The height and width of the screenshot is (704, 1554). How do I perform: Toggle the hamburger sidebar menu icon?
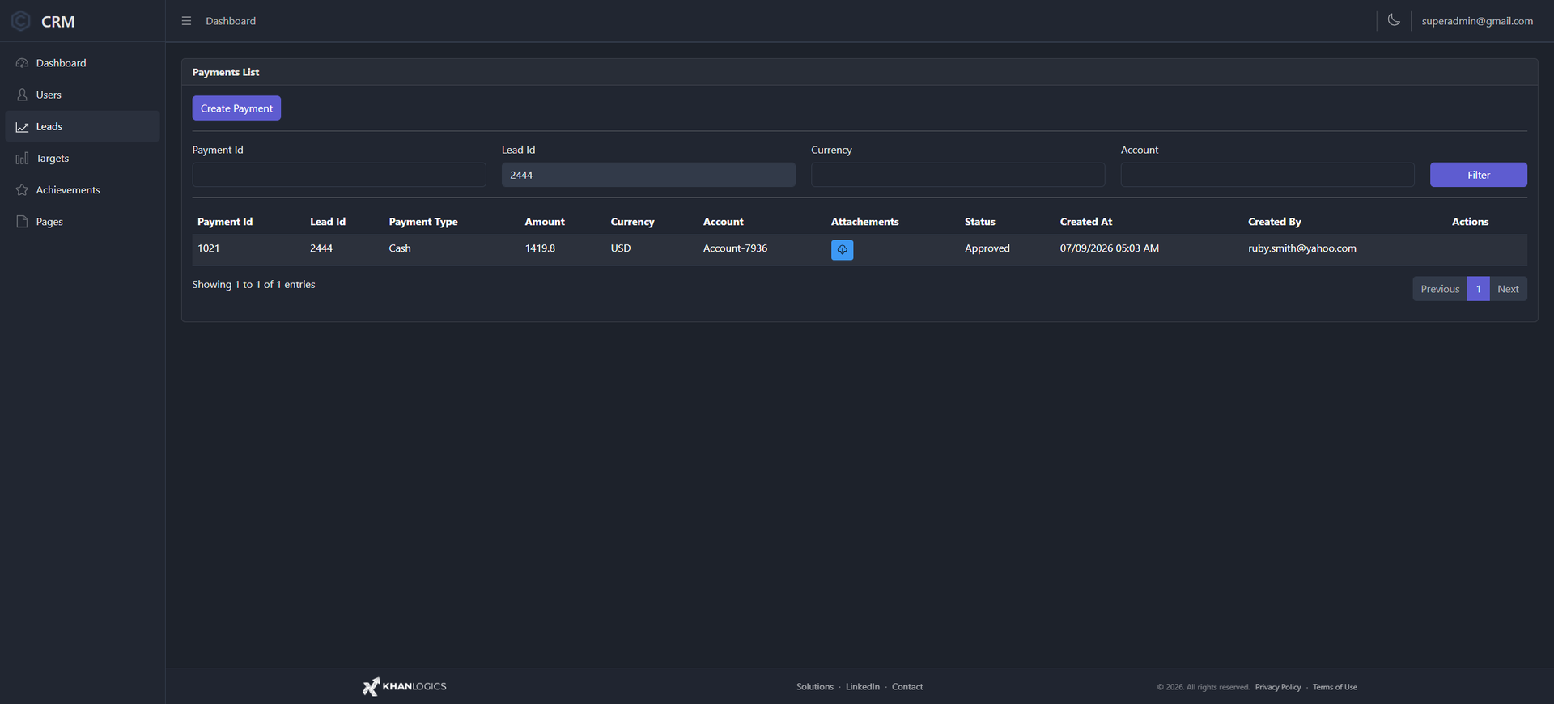click(186, 21)
